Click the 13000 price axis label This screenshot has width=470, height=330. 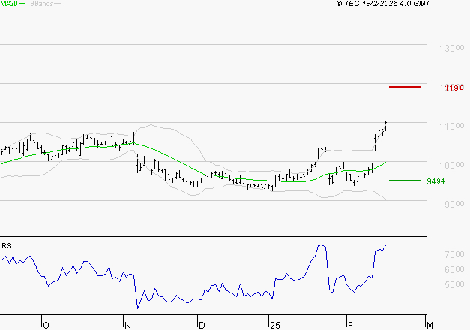[x=452, y=48]
